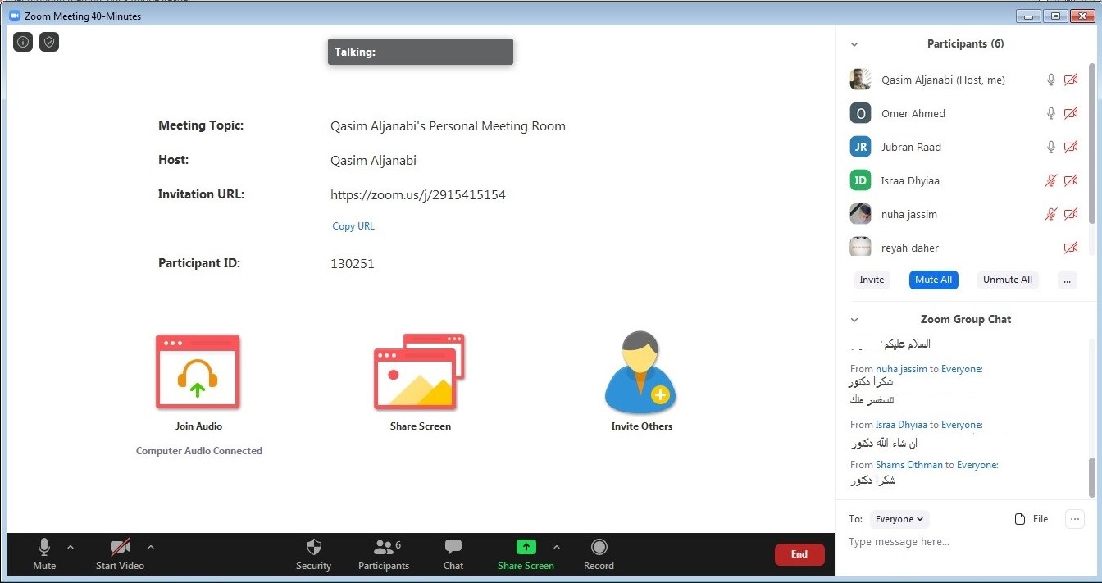Click Omer Ahmed's microphone icon
This screenshot has width=1102, height=583.
coord(1050,113)
